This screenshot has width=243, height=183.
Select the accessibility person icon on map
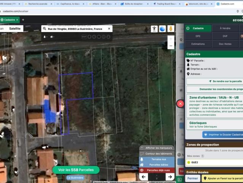coord(154,29)
